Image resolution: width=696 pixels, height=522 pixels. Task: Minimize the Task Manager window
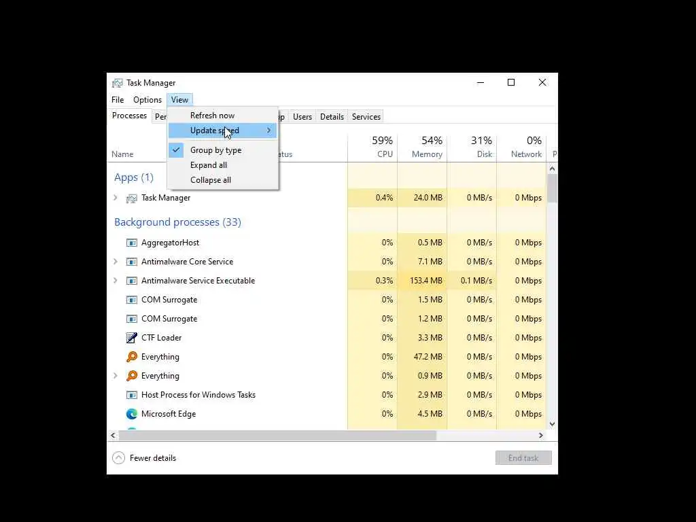coord(481,82)
